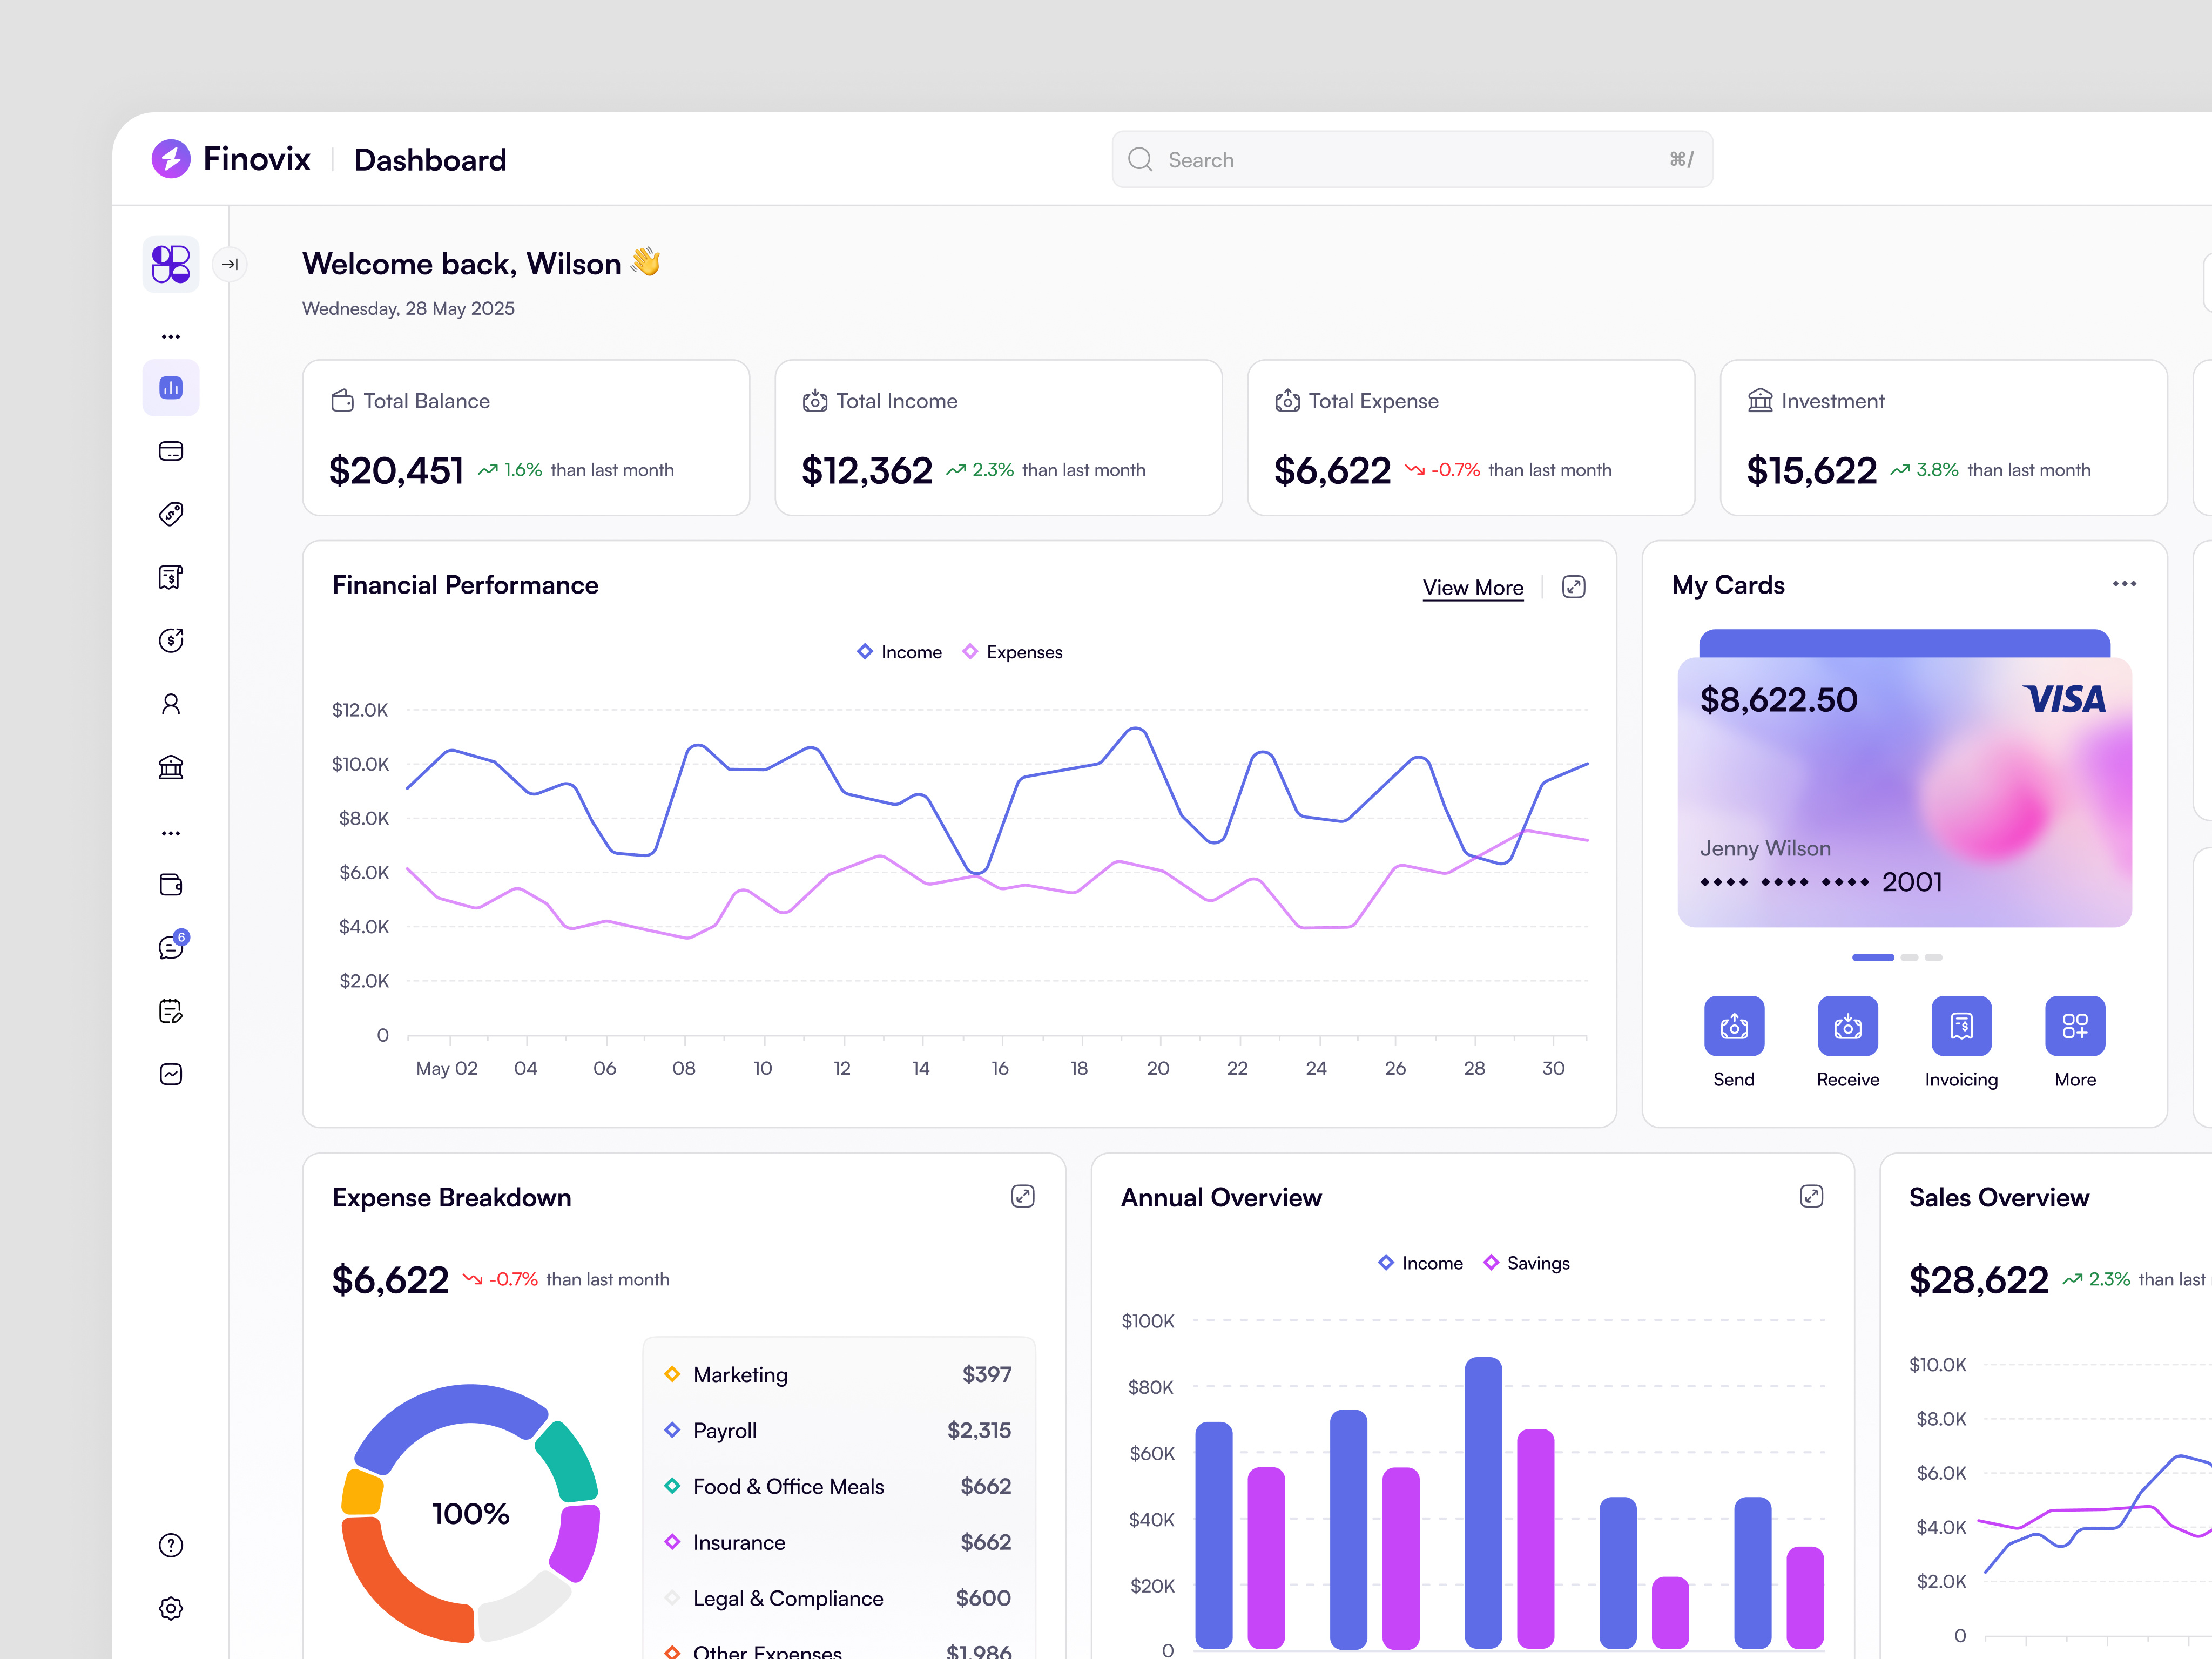Open the bank institution icon in sidebar
This screenshot has height=1659, width=2212.
pyautogui.click(x=170, y=767)
